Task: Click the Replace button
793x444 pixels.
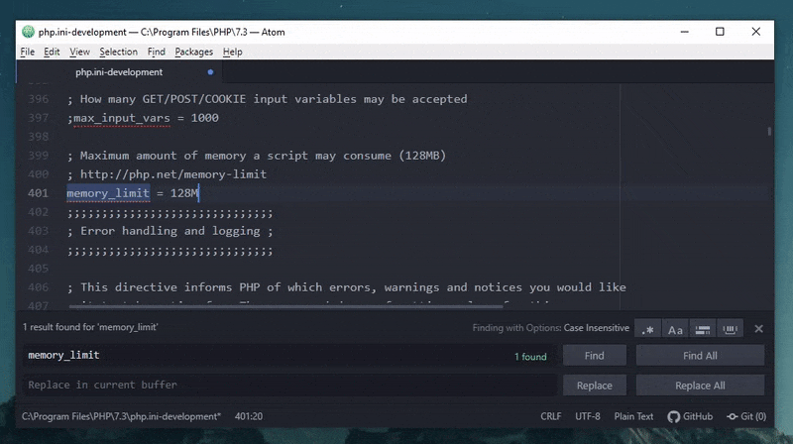Action: point(594,386)
